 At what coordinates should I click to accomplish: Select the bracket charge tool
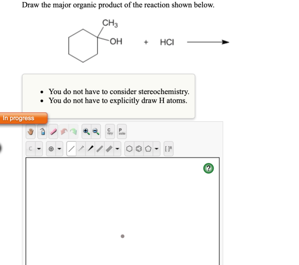click(x=168, y=149)
